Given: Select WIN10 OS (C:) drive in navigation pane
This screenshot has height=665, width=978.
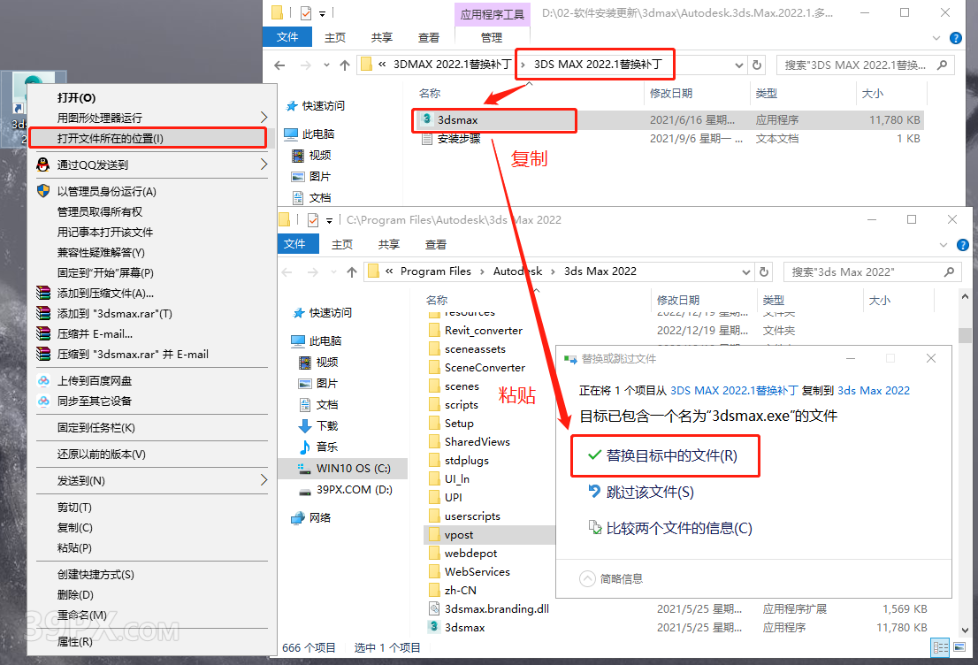Looking at the screenshot, I should pos(343,469).
